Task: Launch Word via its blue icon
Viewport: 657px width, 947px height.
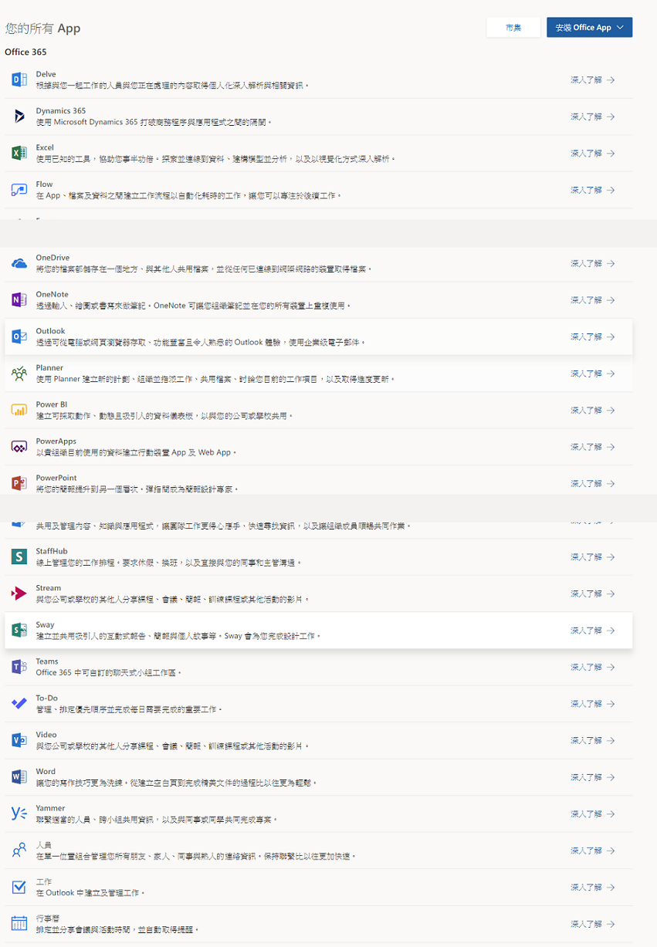Action: [x=19, y=777]
